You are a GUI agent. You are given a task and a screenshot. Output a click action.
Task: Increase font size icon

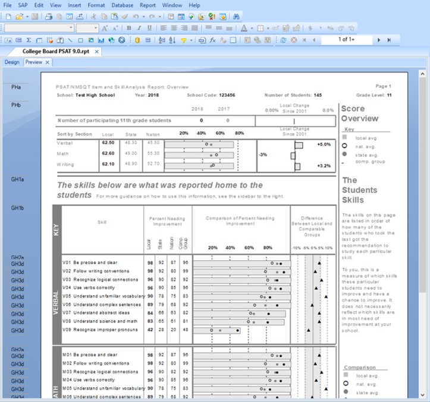tap(105, 28)
